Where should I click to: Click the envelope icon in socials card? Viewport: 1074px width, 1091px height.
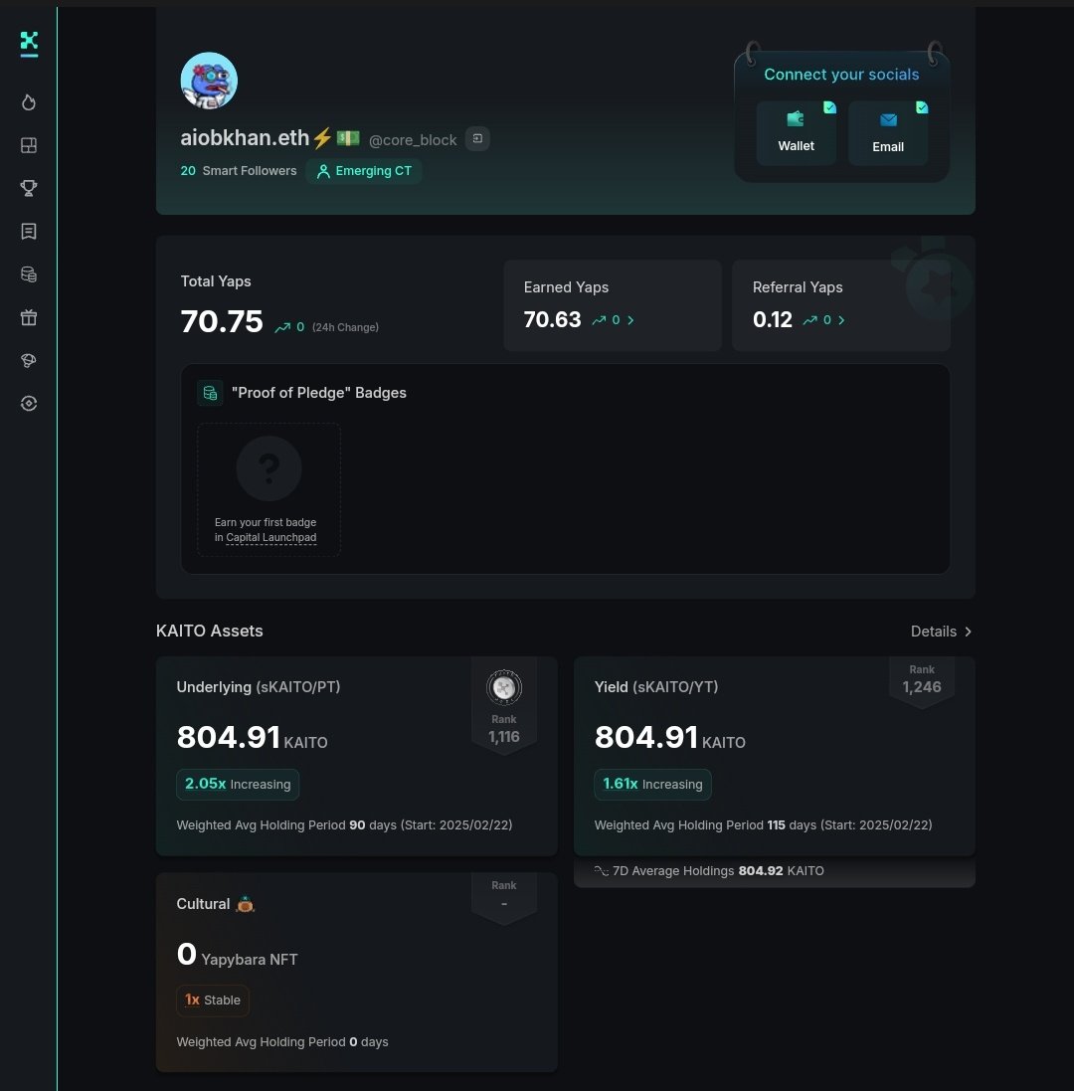888,120
